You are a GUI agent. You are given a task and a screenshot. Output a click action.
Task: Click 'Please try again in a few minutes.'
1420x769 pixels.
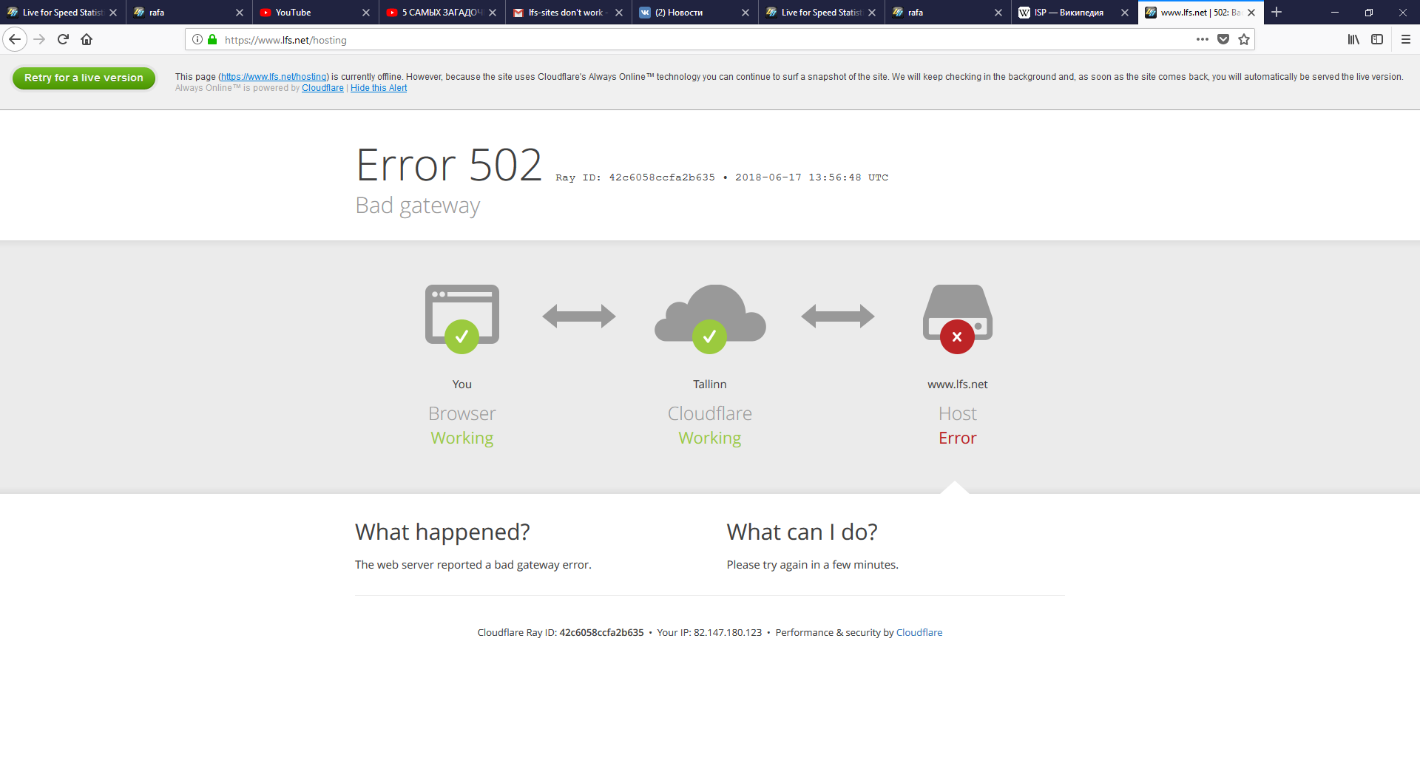[x=813, y=565]
